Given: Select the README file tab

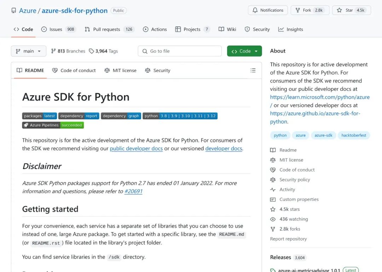Looking at the screenshot, I should point(30,71).
